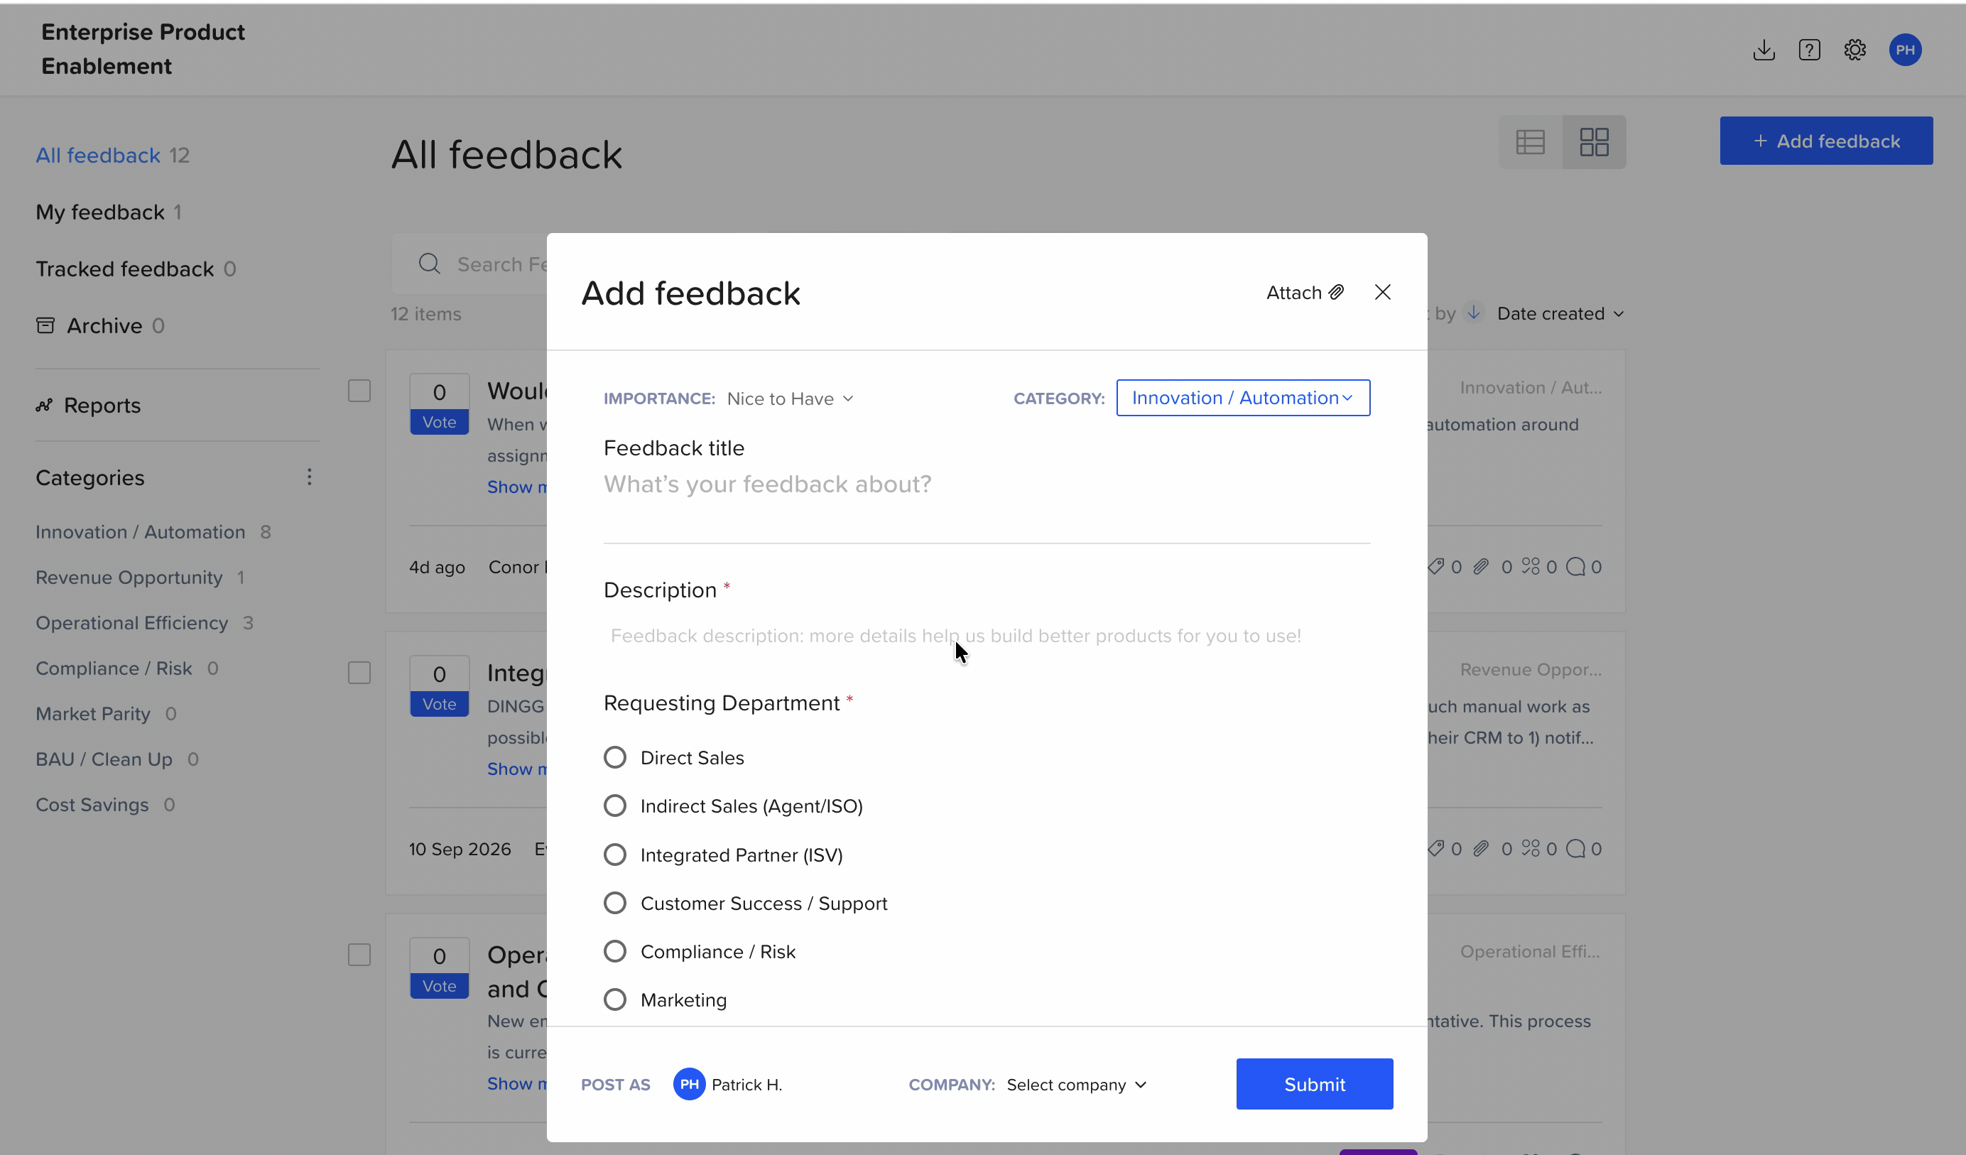Open the help question mark icon

click(1809, 50)
